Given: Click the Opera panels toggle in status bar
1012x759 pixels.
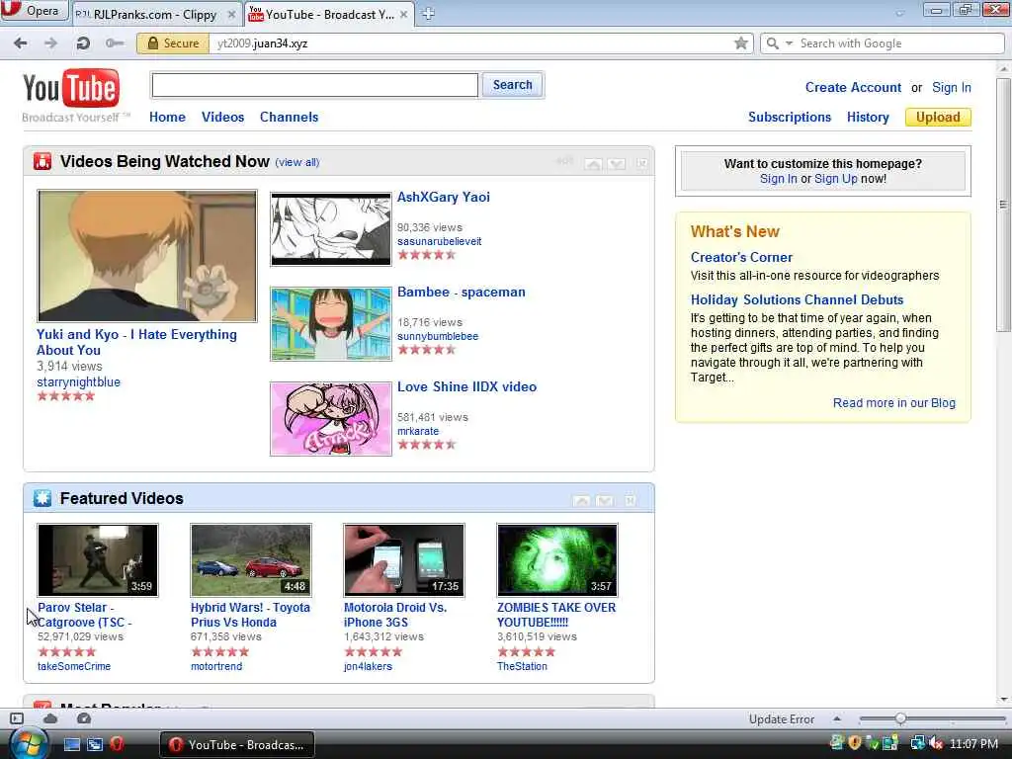Looking at the screenshot, I should coord(17,718).
